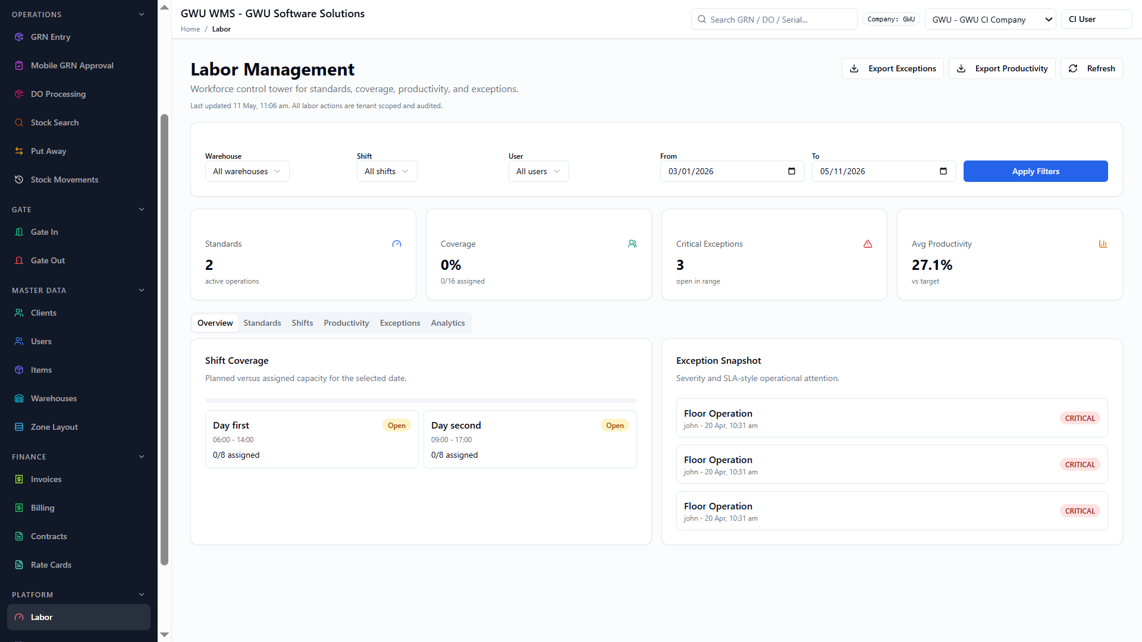
Task: Switch to the Overview tab
Action: (215, 323)
